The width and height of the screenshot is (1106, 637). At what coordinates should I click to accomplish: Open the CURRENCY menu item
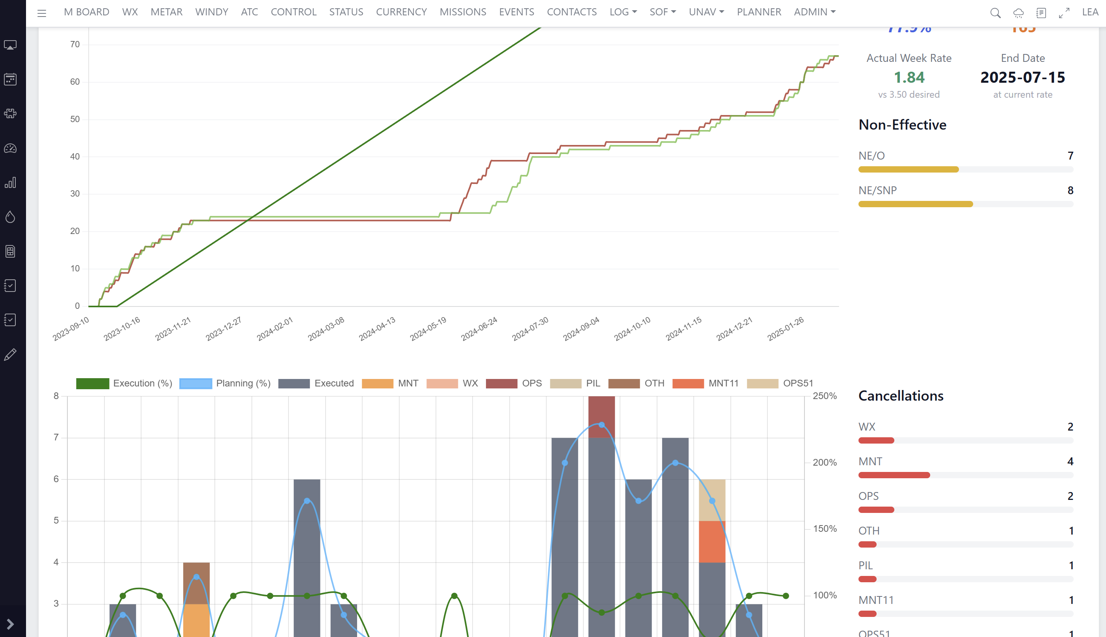(401, 12)
